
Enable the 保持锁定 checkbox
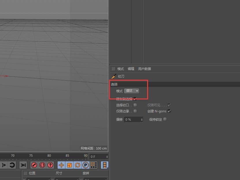tap(165, 119)
